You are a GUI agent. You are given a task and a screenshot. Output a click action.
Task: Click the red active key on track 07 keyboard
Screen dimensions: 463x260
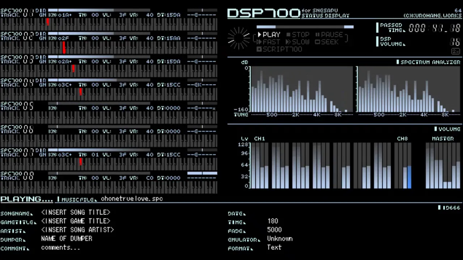[80, 162]
